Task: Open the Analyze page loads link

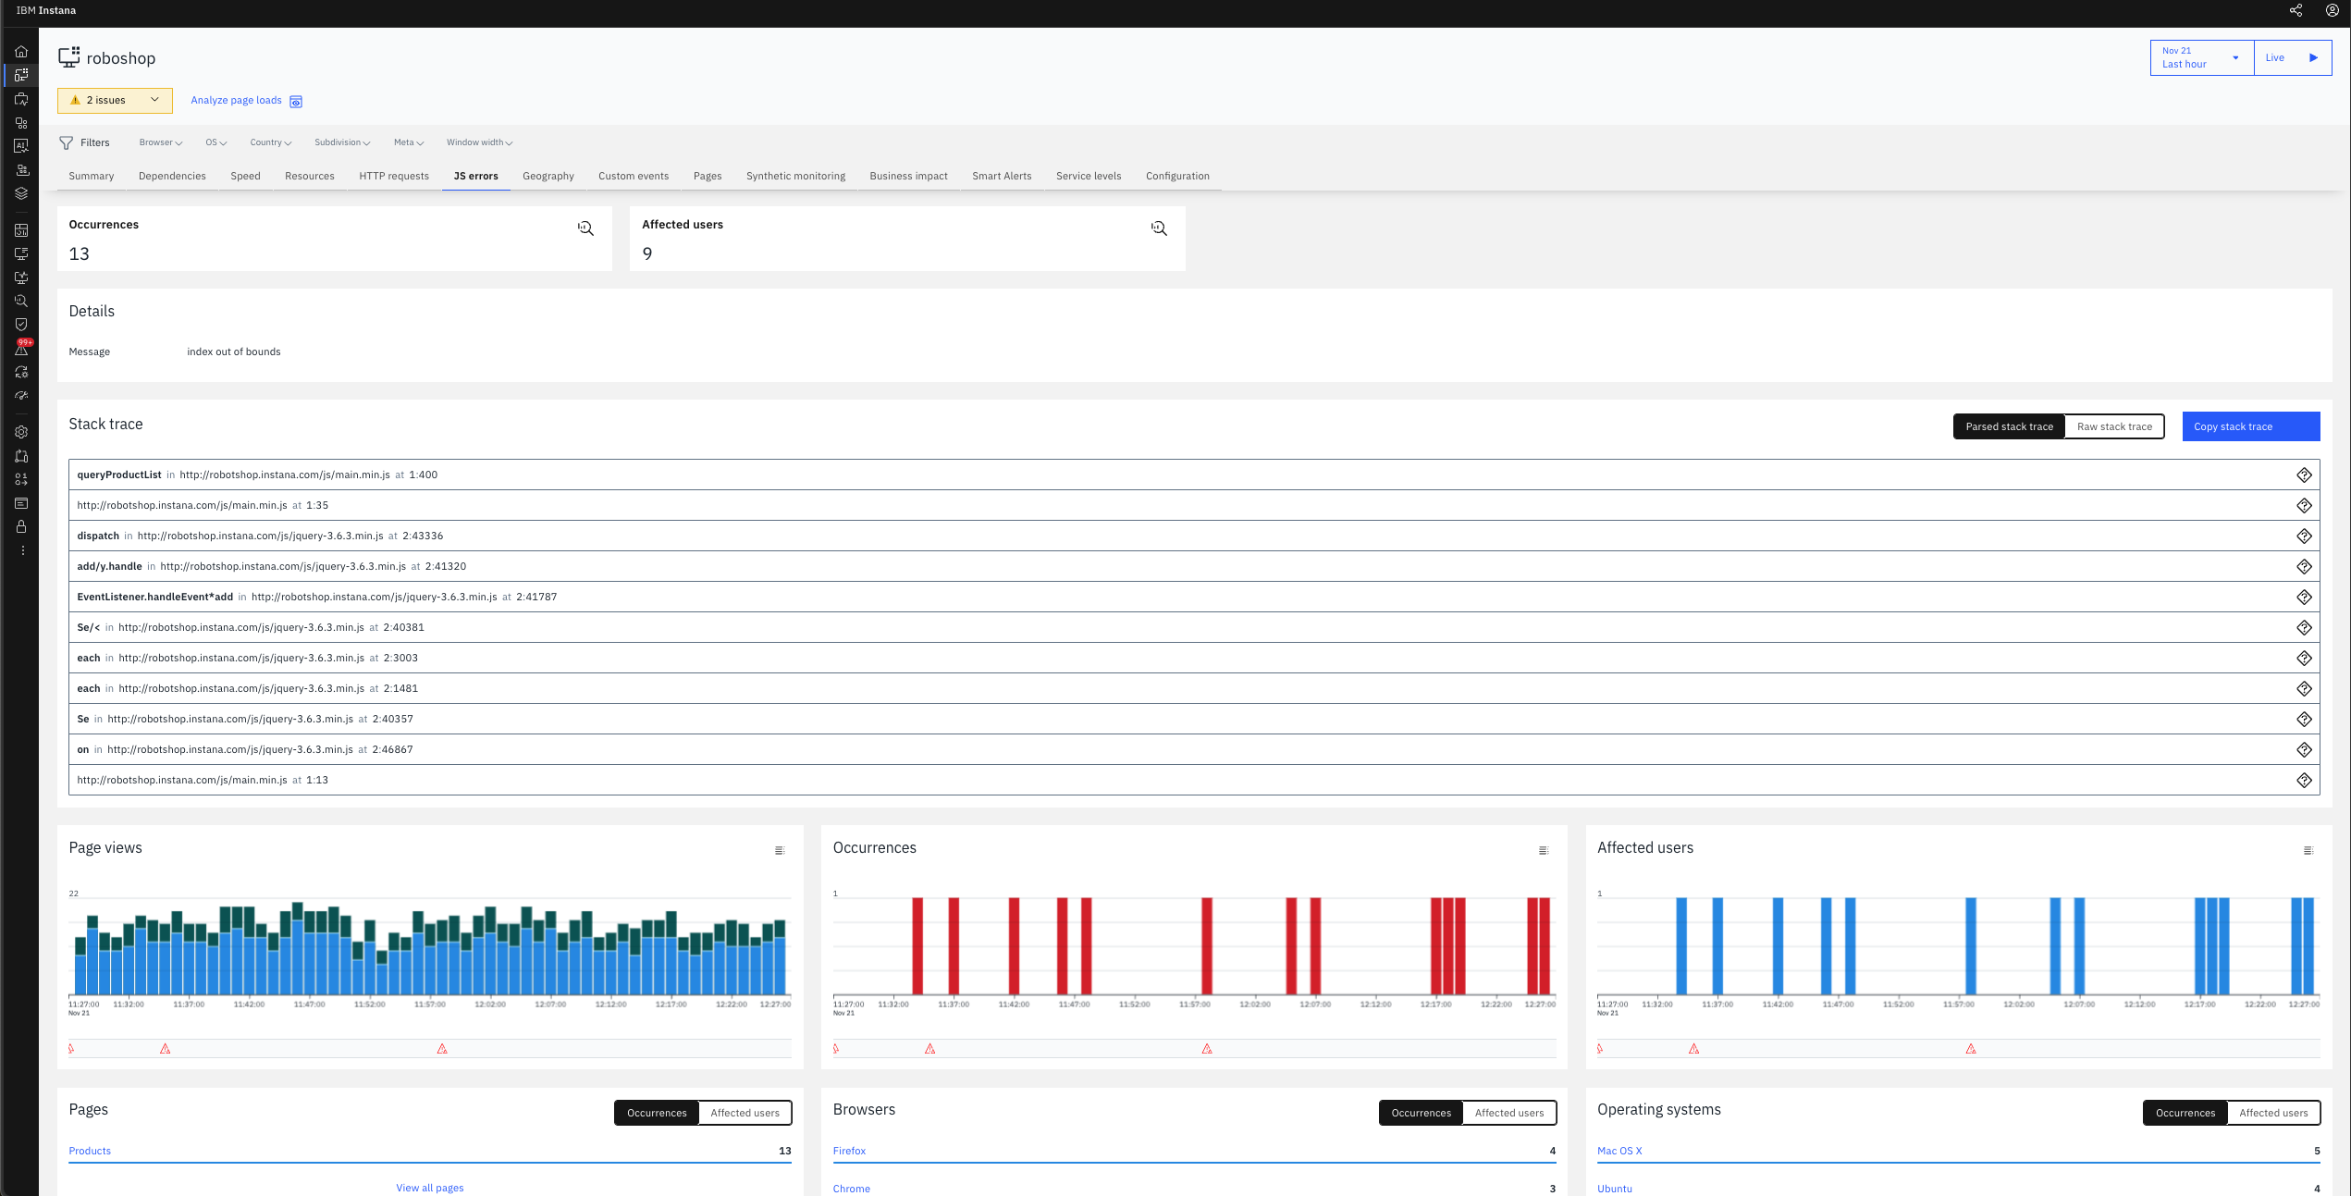Action: pyautogui.click(x=236, y=100)
